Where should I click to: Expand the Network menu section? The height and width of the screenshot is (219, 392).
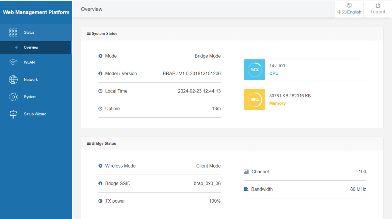coord(31,80)
